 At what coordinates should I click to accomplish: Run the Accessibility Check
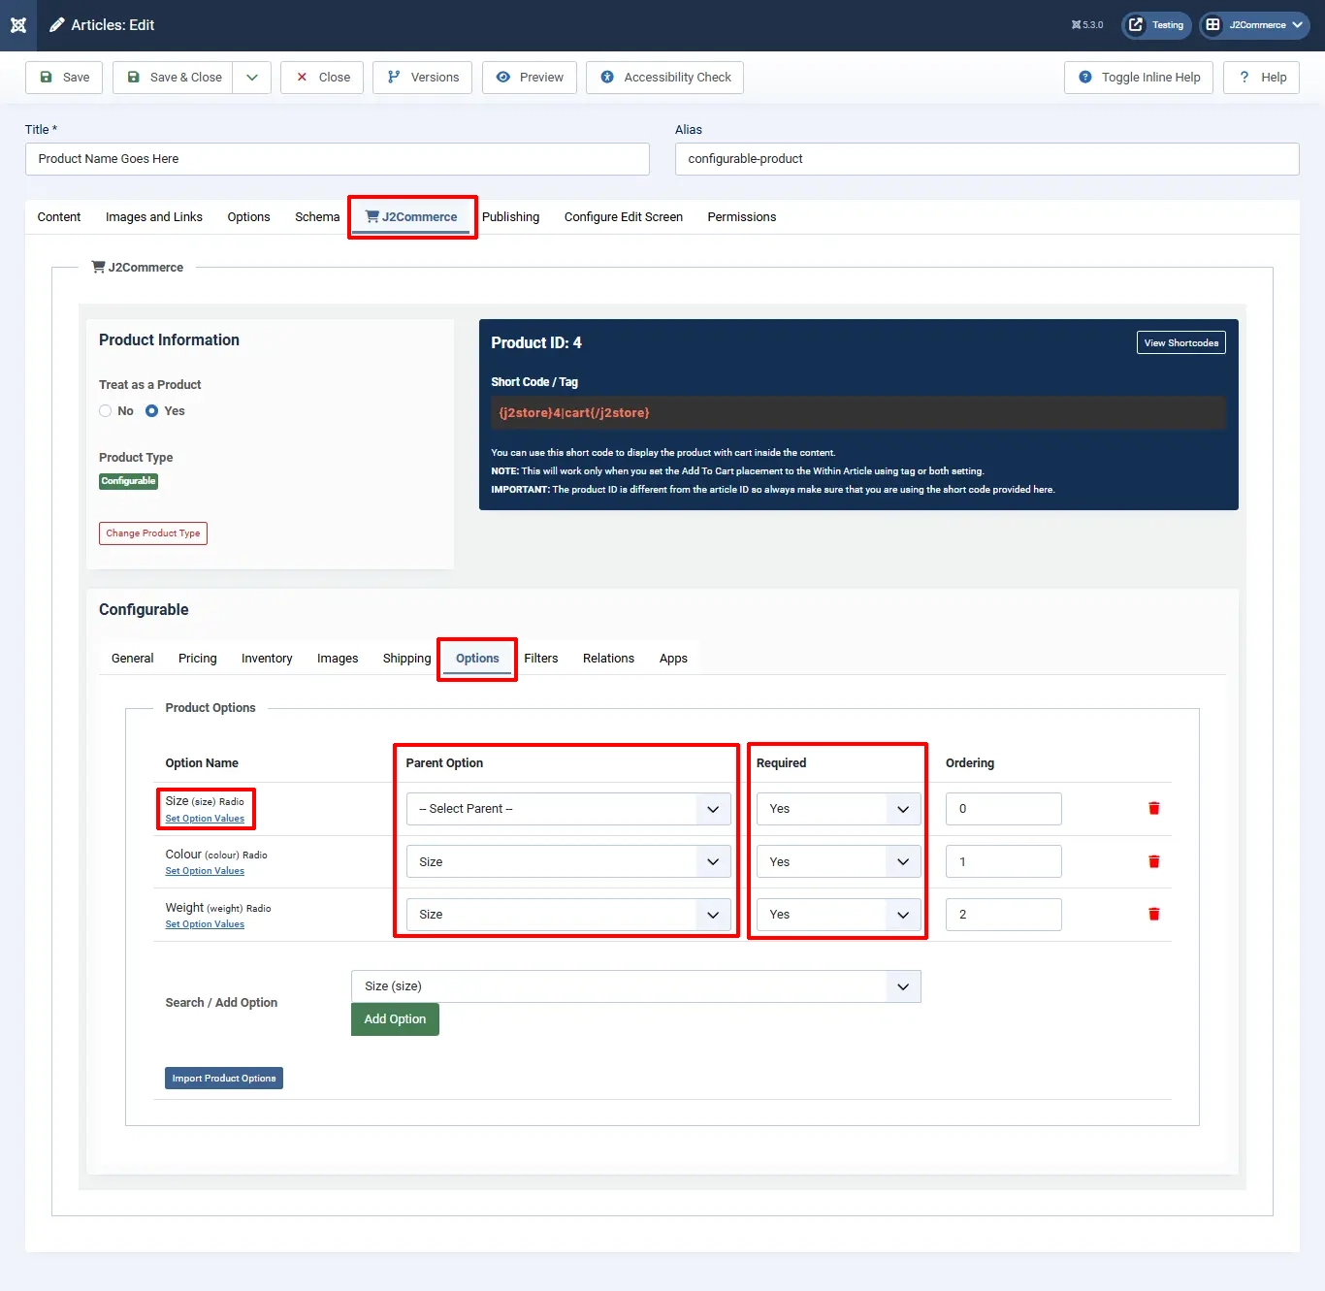(x=664, y=78)
